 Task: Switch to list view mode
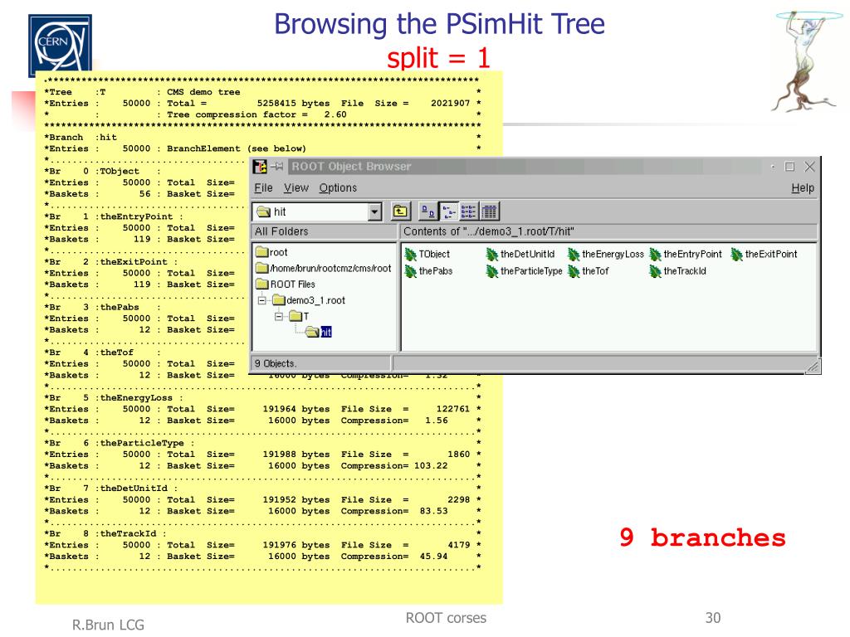point(468,212)
